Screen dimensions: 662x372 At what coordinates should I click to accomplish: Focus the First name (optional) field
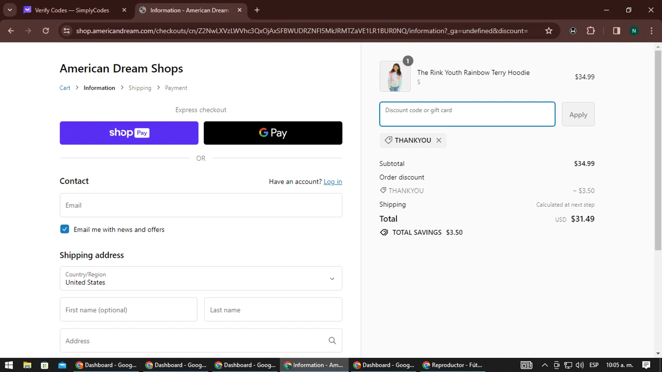(x=128, y=309)
